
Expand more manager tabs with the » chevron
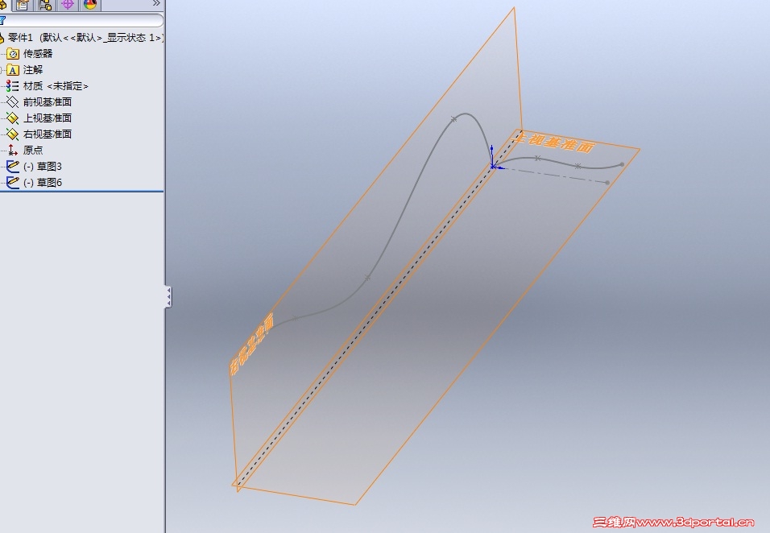coord(156,4)
